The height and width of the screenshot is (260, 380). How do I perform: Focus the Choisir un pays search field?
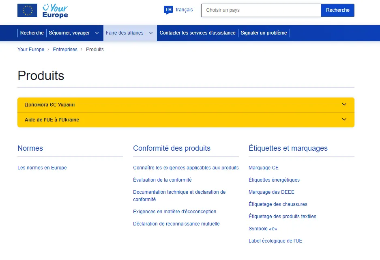261,10
